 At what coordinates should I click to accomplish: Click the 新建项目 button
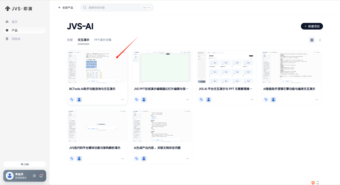coord(312,26)
